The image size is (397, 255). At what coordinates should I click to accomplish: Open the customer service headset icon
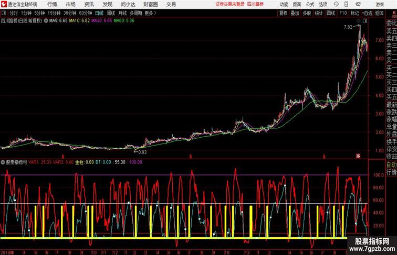click(336, 4)
